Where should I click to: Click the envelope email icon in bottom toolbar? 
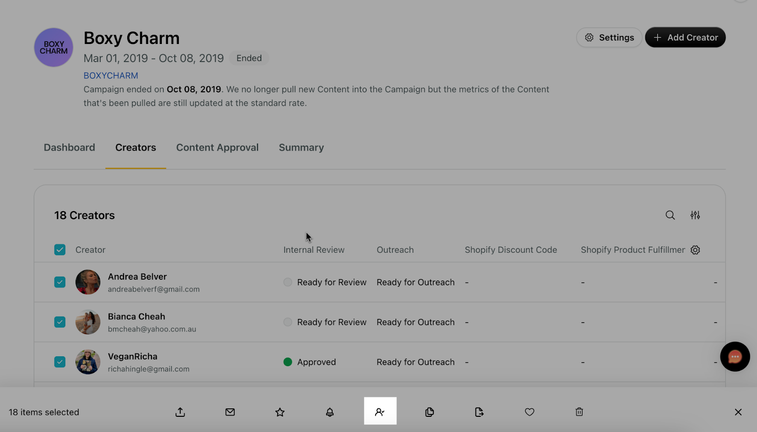click(230, 412)
